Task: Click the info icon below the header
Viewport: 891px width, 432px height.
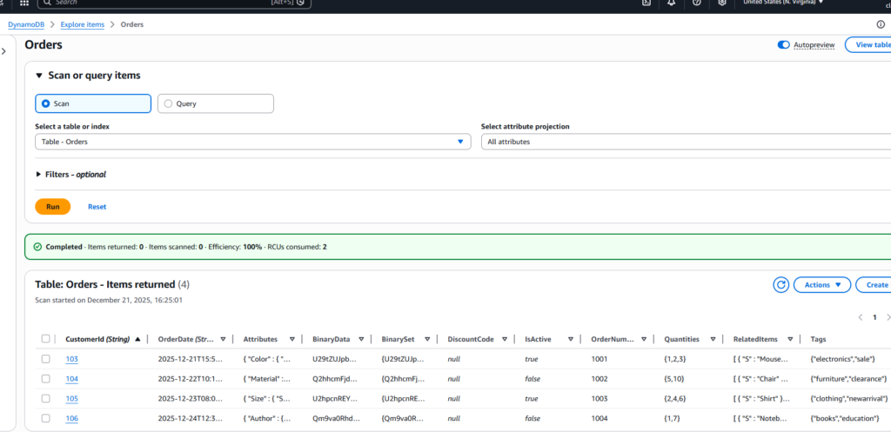Action: pos(881,24)
